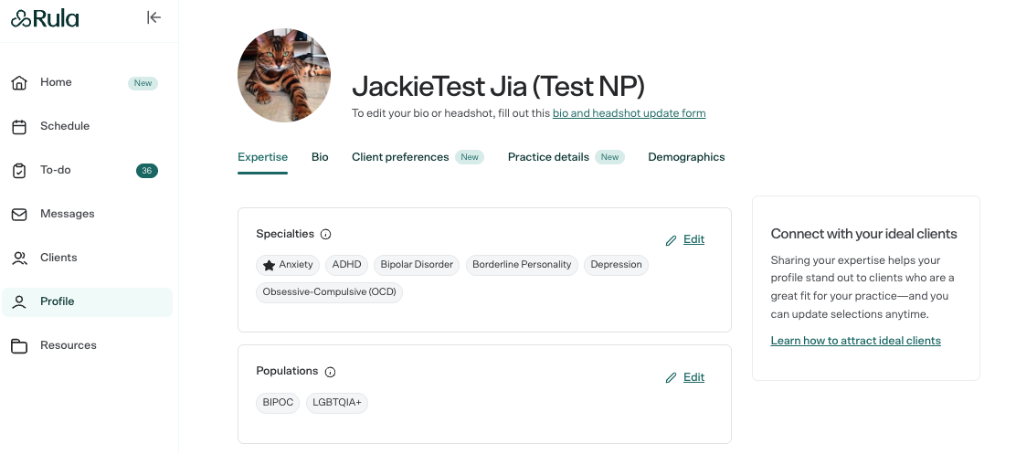Screen dimensions: 1016x454
Task: Switch to the Client preferences tab
Action: pos(400,157)
